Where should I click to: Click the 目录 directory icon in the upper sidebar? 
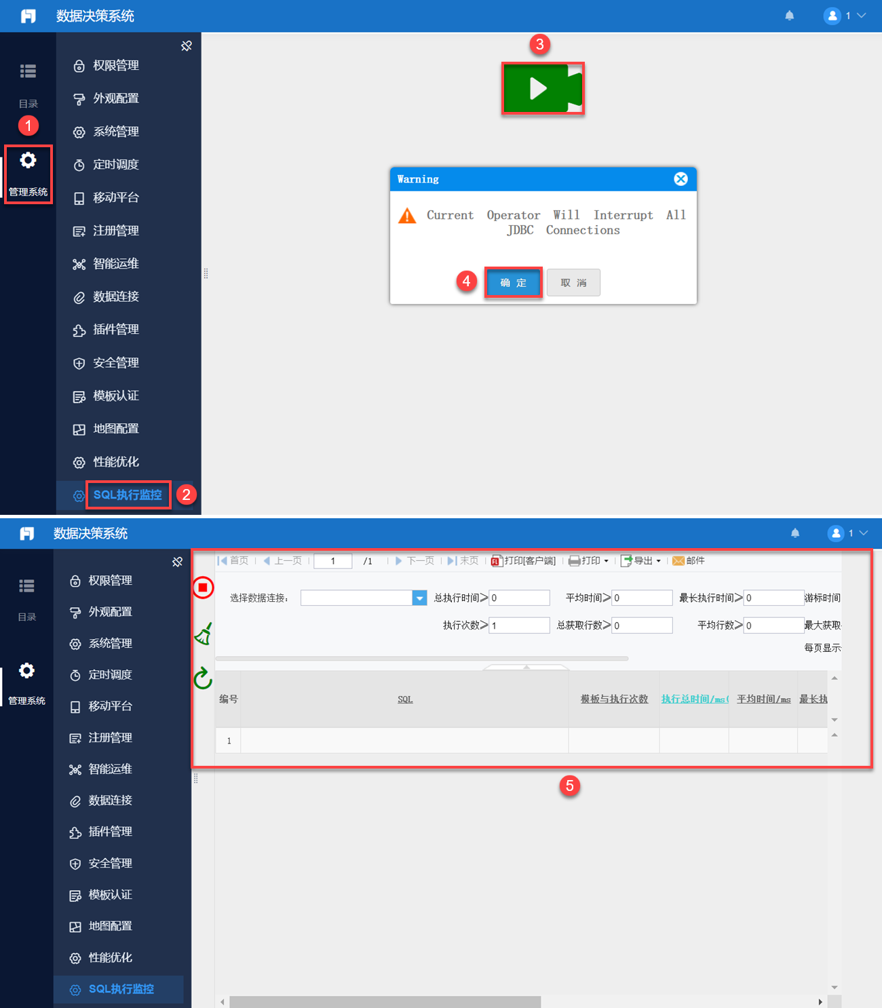point(28,71)
